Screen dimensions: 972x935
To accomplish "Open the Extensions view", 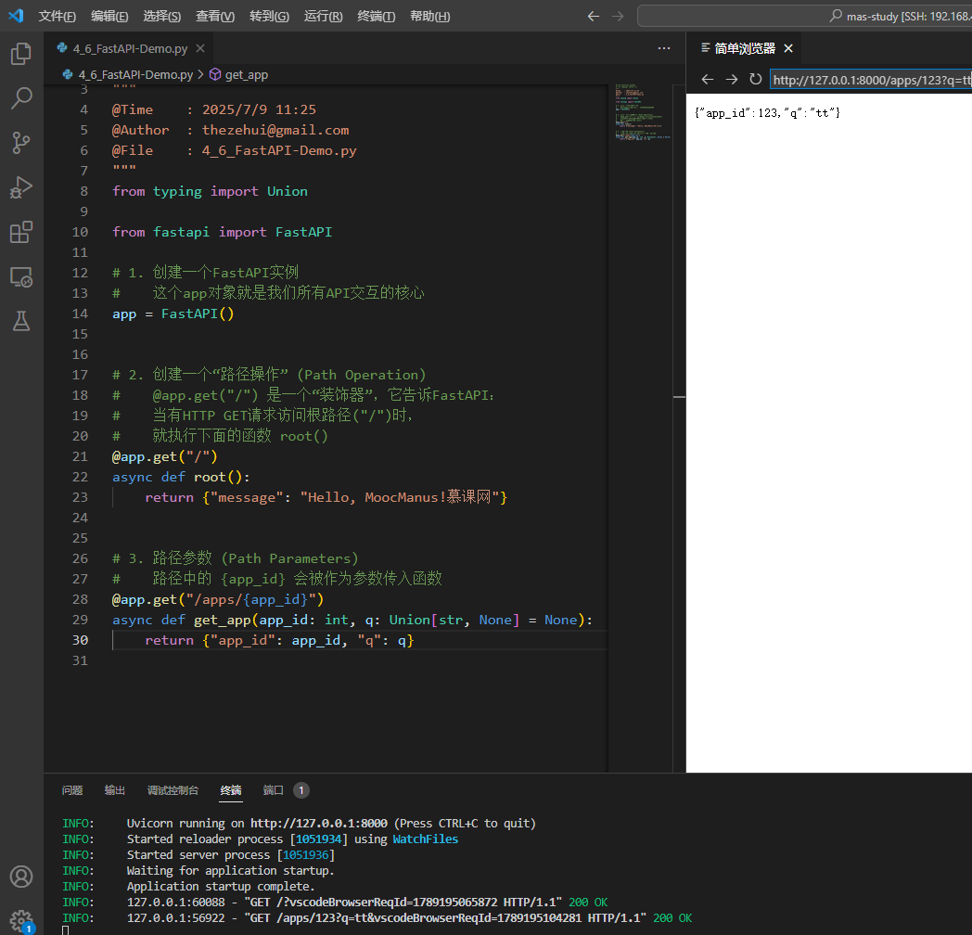I will coord(21,232).
